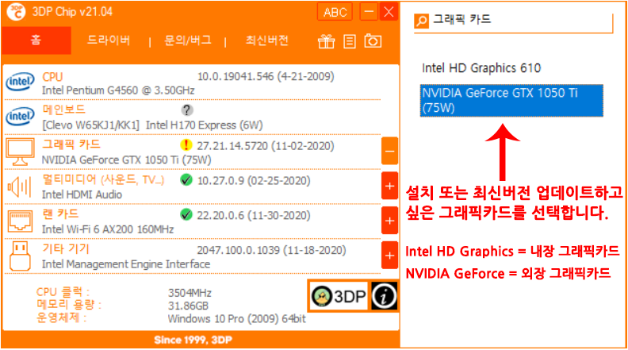Click Windows 10 Pro (2009) 64bit text
The width and height of the screenshot is (628, 350).
[237, 319]
